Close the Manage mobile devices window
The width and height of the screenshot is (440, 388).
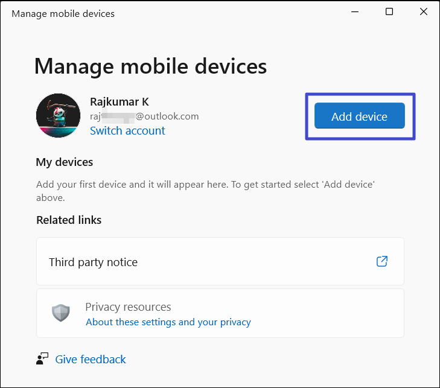tap(422, 13)
